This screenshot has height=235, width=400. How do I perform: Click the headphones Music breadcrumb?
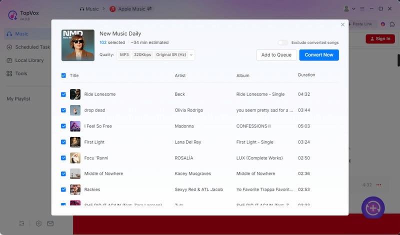point(89,9)
